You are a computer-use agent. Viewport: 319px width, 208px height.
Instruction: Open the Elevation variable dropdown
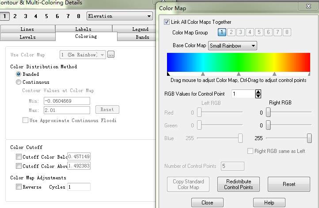click(119, 16)
